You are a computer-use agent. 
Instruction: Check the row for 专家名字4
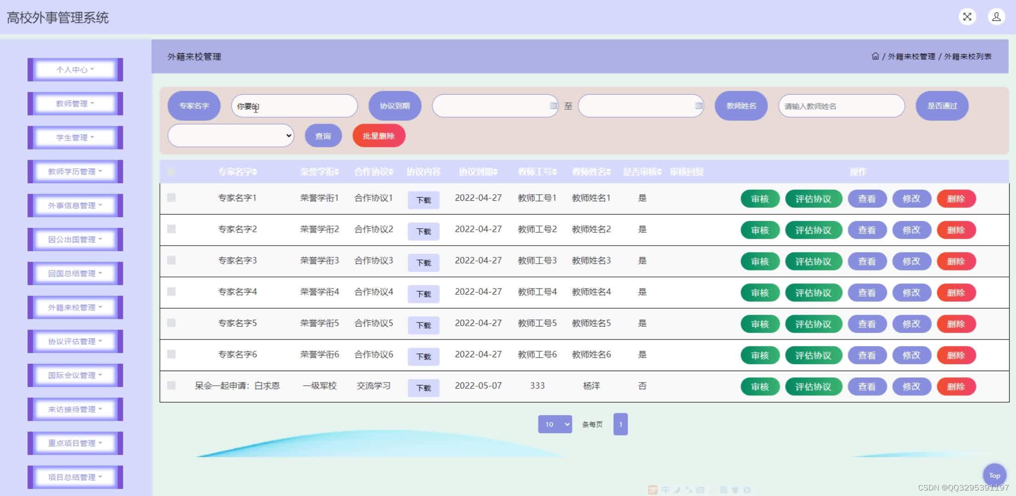click(171, 291)
